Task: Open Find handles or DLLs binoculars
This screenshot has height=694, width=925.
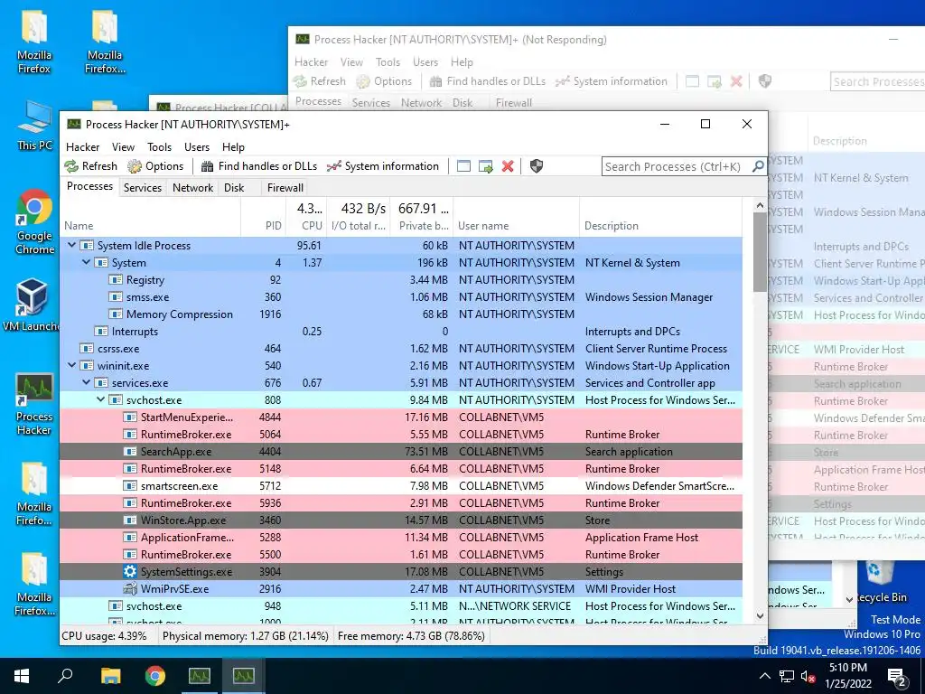Action: 207,166
